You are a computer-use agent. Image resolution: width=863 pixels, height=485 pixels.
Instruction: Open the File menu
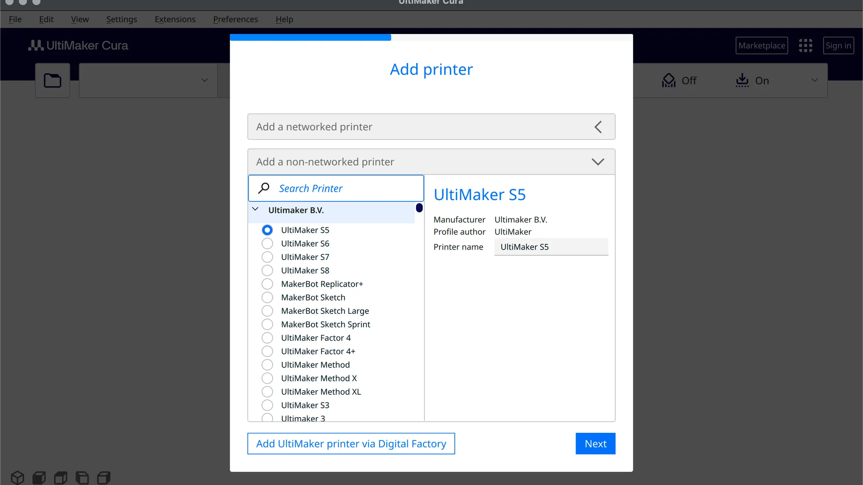tap(15, 19)
